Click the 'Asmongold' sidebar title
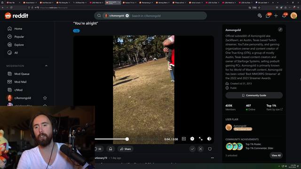This screenshot has height=169, width=301. (233, 30)
